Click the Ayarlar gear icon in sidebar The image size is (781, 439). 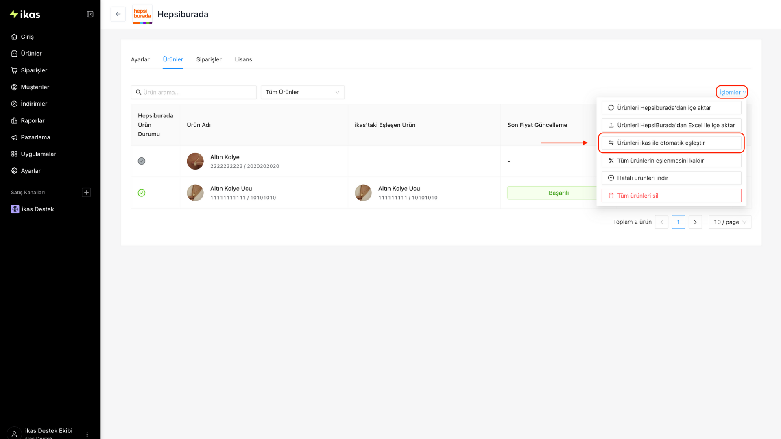tap(14, 171)
